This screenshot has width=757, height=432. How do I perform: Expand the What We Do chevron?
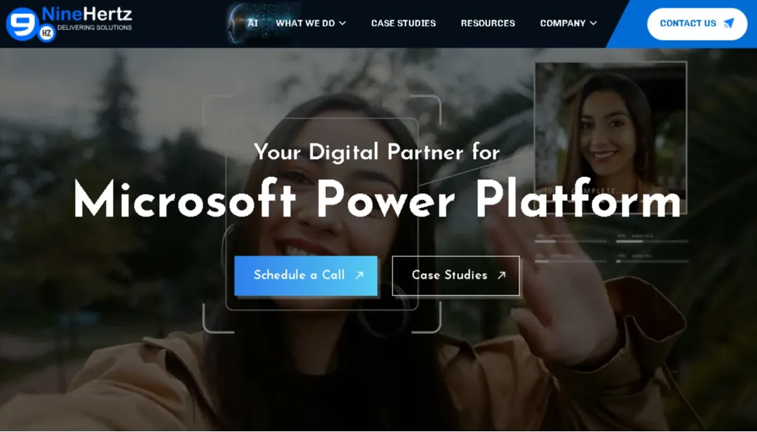[x=342, y=23]
